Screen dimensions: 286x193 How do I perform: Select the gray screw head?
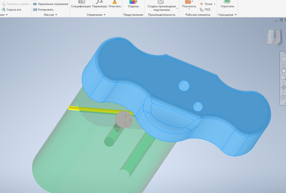coord(124,119)
